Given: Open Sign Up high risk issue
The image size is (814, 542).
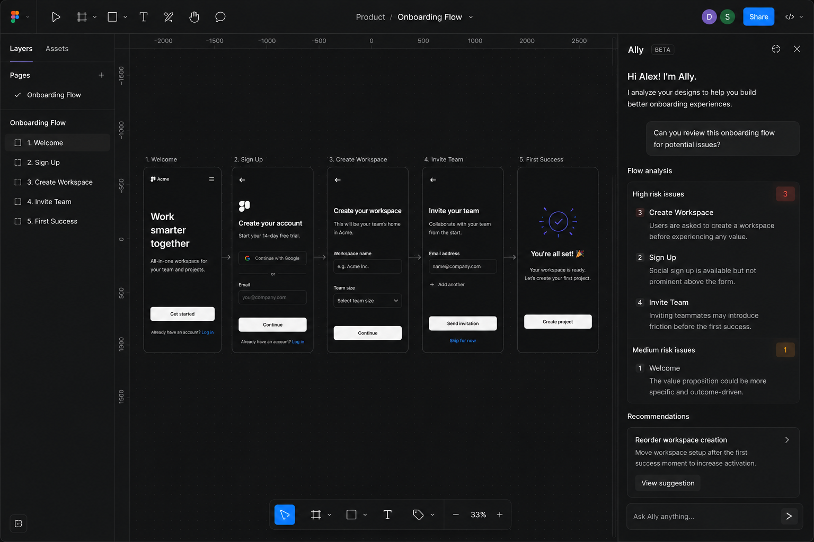Looking at the screenshot, I should click(x=713, y=269).
